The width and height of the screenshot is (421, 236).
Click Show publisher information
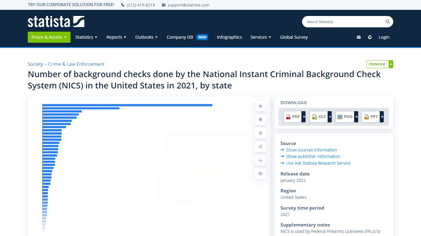pos(313,156)
